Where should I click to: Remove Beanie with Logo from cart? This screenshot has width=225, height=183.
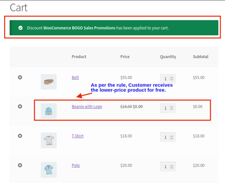(x=20, y=106)
